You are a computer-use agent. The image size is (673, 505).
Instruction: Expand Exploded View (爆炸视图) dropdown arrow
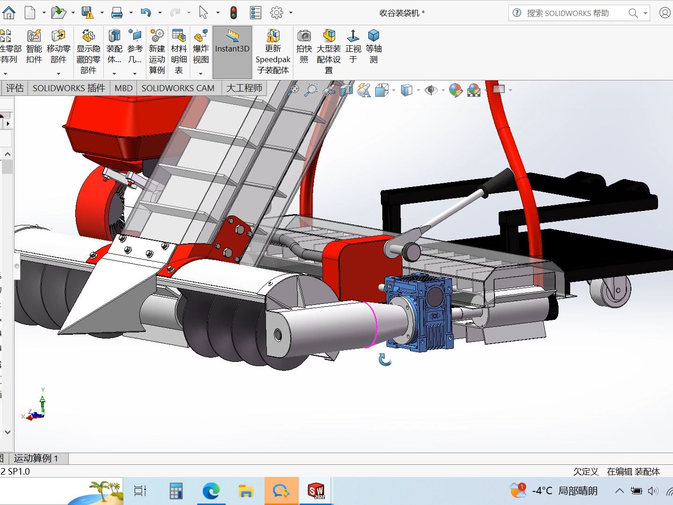201,73
